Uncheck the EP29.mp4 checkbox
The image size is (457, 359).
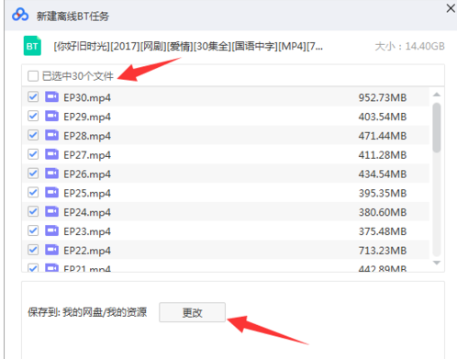point(33,116)
